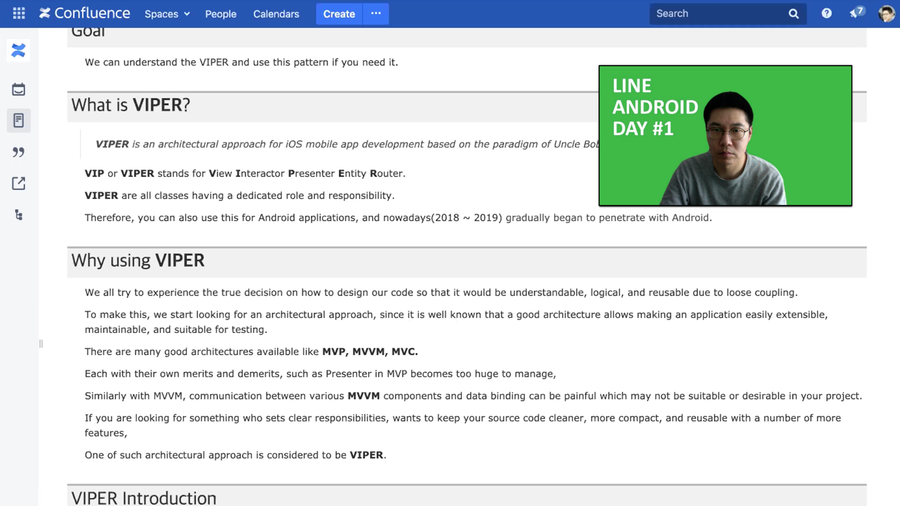Open the People menu item
This screenshot has width=900, height=506.
pos(220,14)
